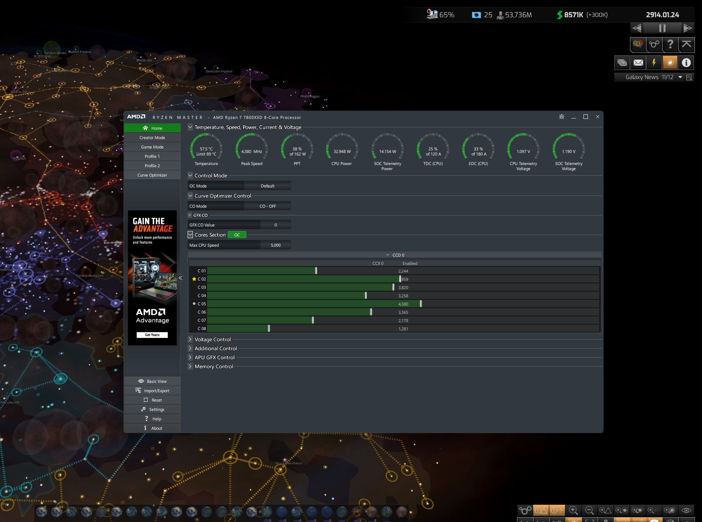702x522 pixels.
Task: Open the Galaxy News dropdown arrow
Action: (x=680, y=77)
